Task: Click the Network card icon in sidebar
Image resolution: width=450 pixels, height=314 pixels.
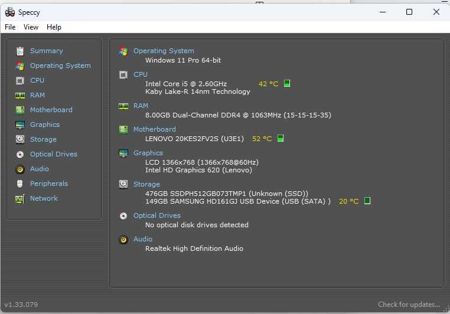Action: point(20,199)
